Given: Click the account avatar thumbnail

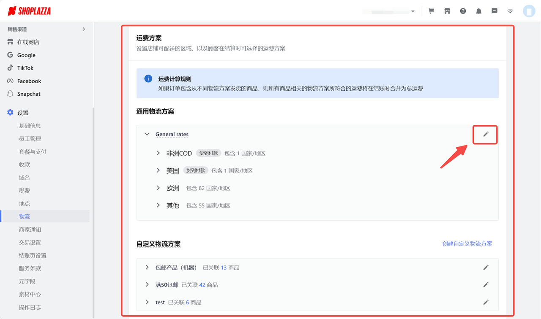Looking at the screenshot, I should 529,11.
